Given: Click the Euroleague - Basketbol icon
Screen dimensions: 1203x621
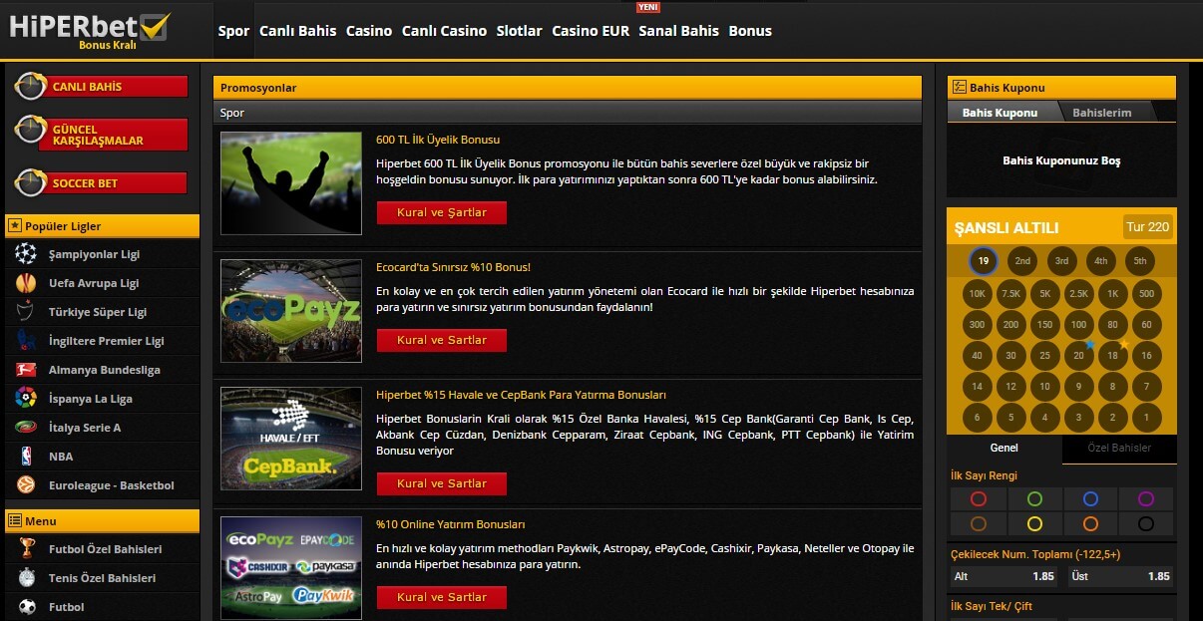Looking at the screenshot, I should click(26, 485).
